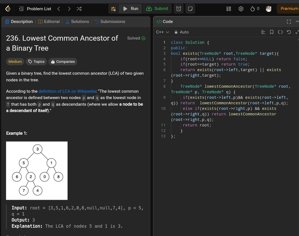Open the timer alarm clock icon
299x236 pixels.
tap(179, 9)
